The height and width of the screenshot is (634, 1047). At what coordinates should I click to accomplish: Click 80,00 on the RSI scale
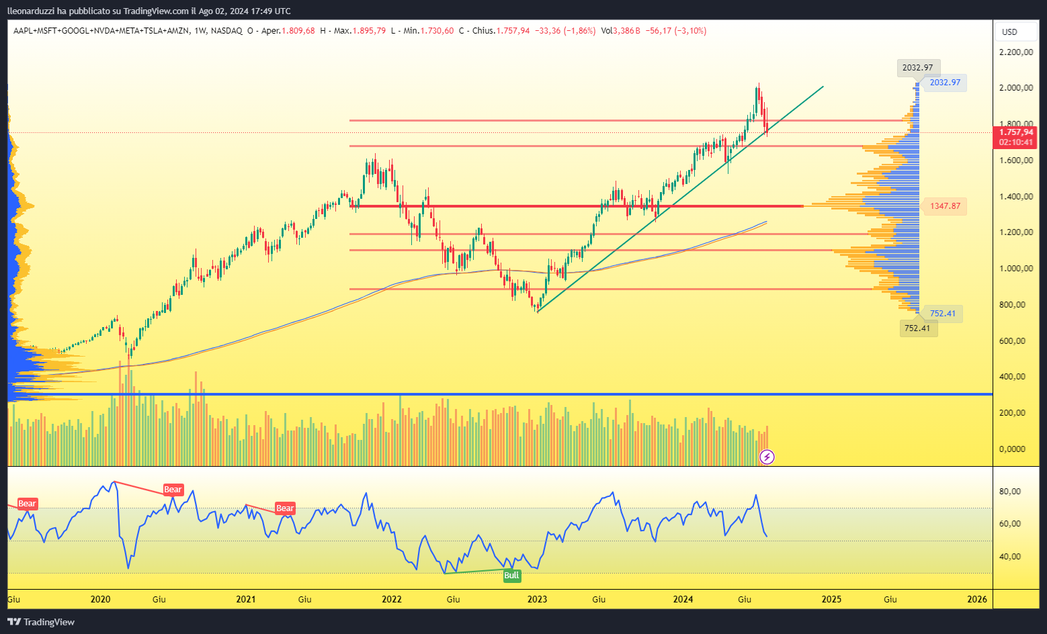pyautogui.click(x=1010, y=492)
